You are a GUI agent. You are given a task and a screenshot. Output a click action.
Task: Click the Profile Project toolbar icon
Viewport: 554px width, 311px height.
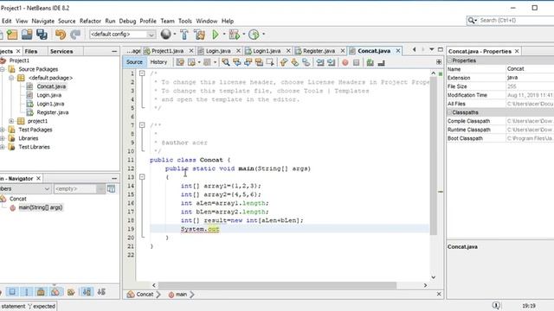pyautogui.click(x=254, y=35)
